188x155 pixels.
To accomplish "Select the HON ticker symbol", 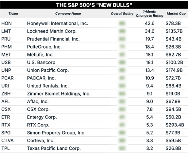I will click(x=7, y=23).
